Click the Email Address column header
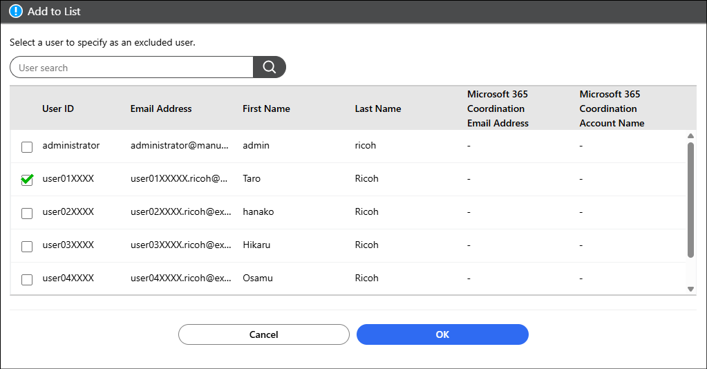The width and height of the screenshot is (707, 369). [161, 108]
